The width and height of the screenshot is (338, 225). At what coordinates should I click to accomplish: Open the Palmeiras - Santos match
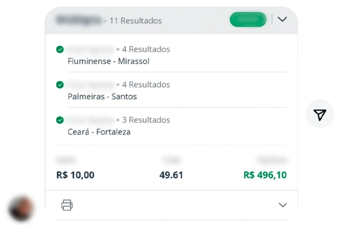point(102,96)
